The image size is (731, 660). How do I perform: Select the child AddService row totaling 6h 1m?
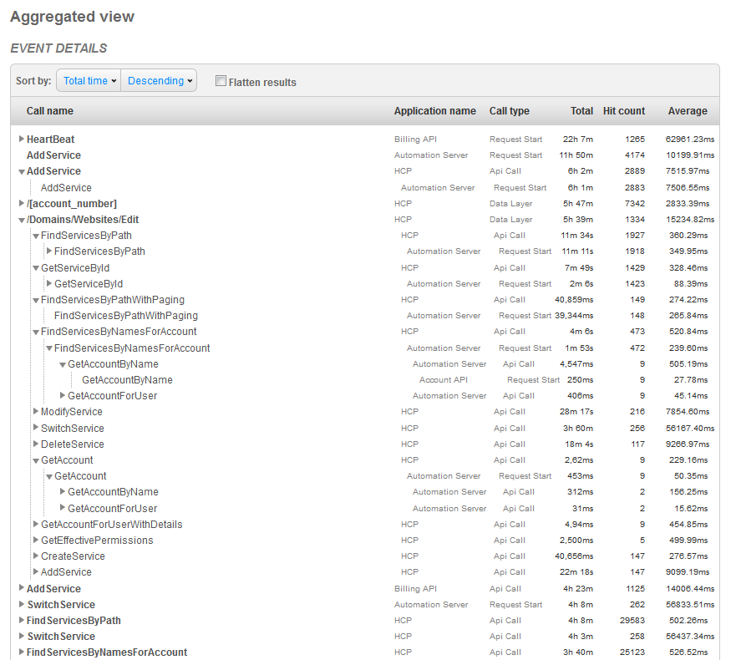click(x=366, y=188)
